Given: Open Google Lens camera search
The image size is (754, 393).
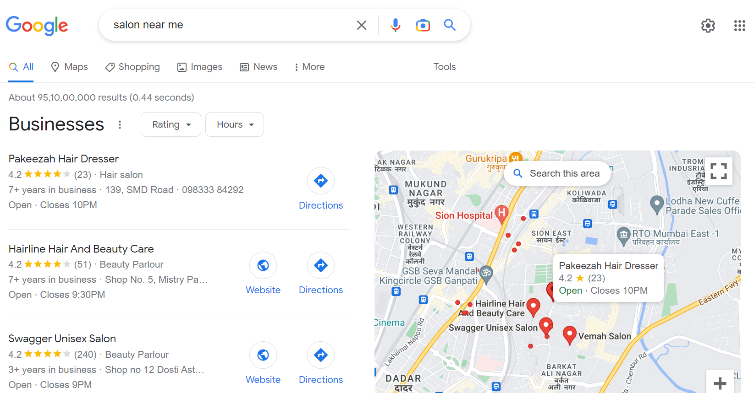Looking at the screenshot, I should click(423, 25).
